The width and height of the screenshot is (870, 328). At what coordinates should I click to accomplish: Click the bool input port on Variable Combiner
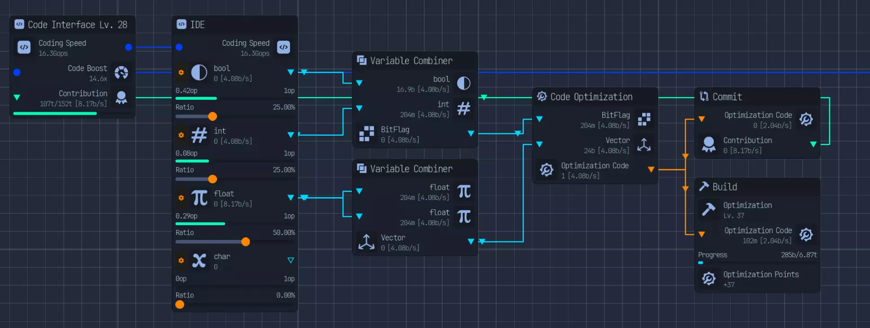coord(360,83)
